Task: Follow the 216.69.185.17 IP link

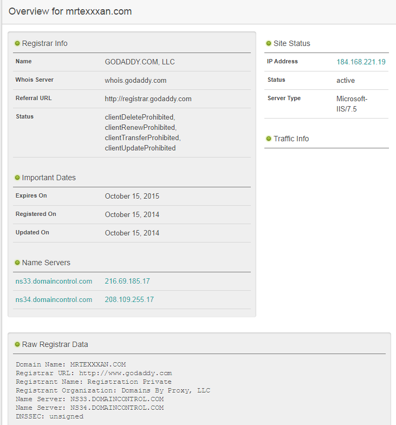Action: coord(127,282)
